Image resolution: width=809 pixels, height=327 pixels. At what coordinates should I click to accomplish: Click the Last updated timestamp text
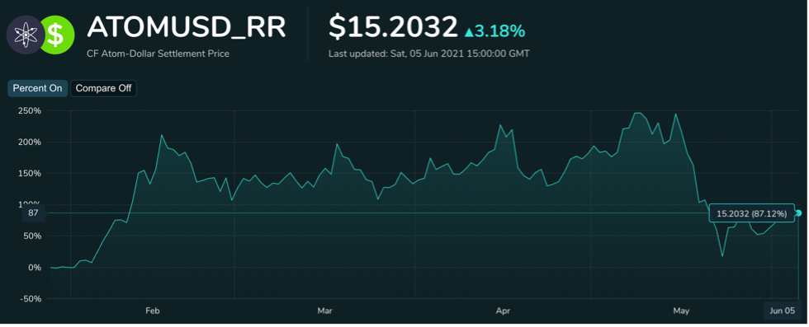tap(428, 54)
